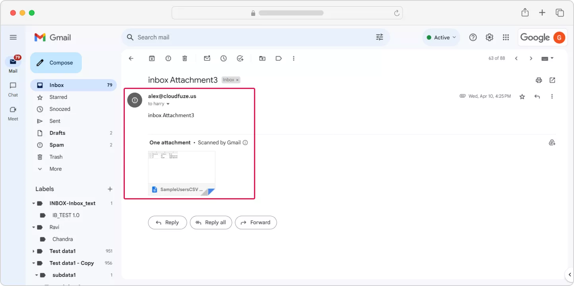Open the main menu hamburger icon
The width and height of the screenshot is (574, 286).
pos(13,37)
